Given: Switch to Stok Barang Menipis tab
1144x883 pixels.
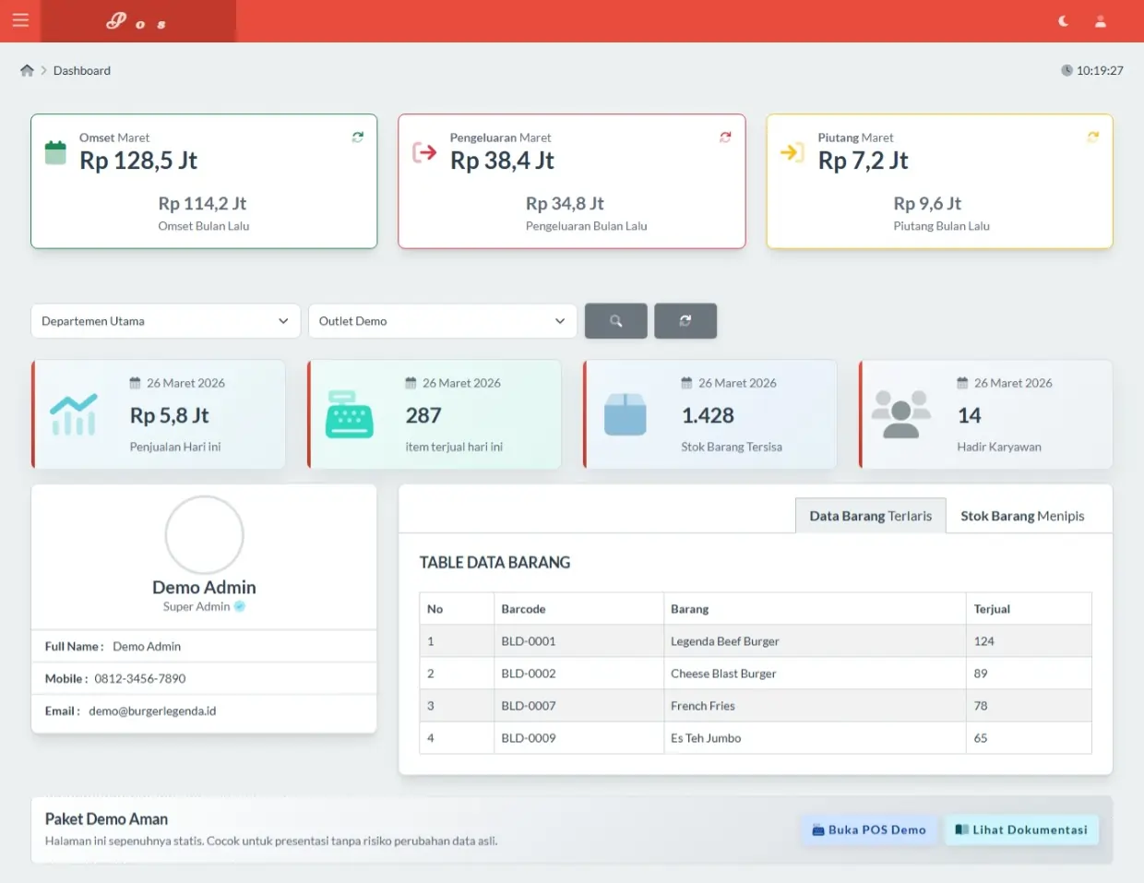Looking at the screenshot, I should click(x=1022, y=517).
